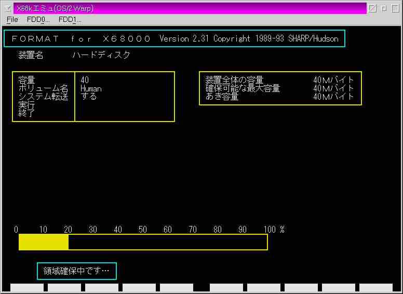Open the File menu
The height and width of the screenshot is (294, 403).
[x=12, y=20]
